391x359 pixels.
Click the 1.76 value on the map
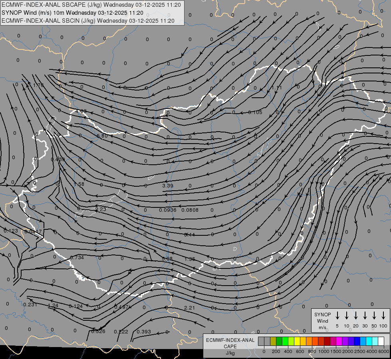38,85
